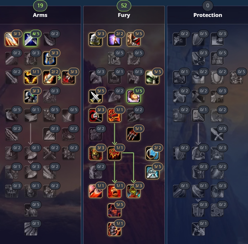This screenshot has height=244, width=248.
Task: Select the red muscular figure 5/5 Fury talent
Action: (114, 210)
